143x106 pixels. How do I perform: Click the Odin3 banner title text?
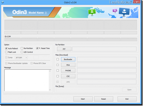[20, 12]
